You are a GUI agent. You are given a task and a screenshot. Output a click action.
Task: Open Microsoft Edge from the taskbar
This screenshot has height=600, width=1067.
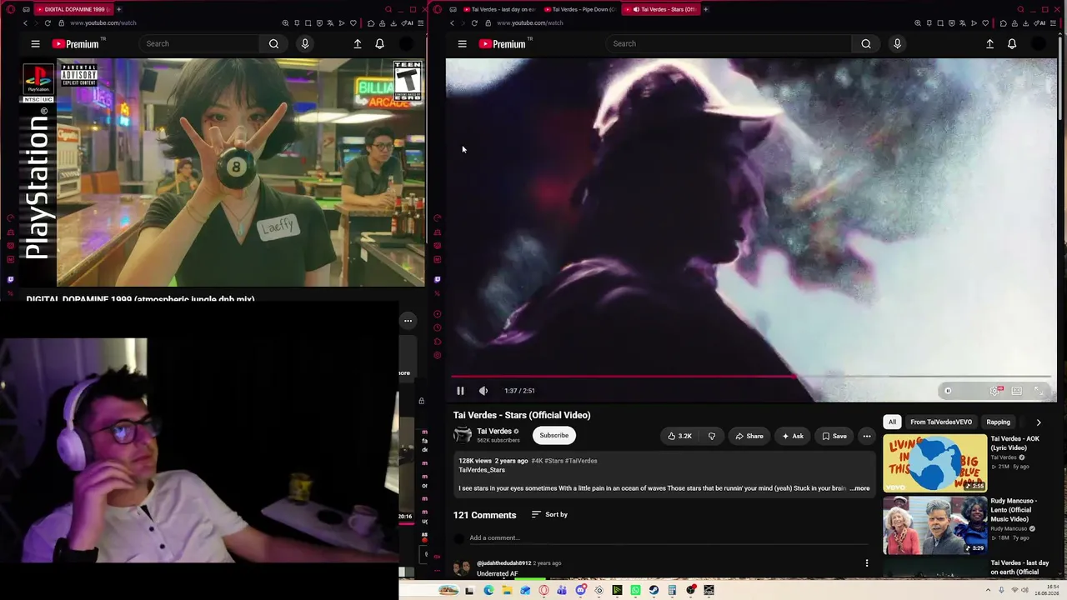point(488,591)
